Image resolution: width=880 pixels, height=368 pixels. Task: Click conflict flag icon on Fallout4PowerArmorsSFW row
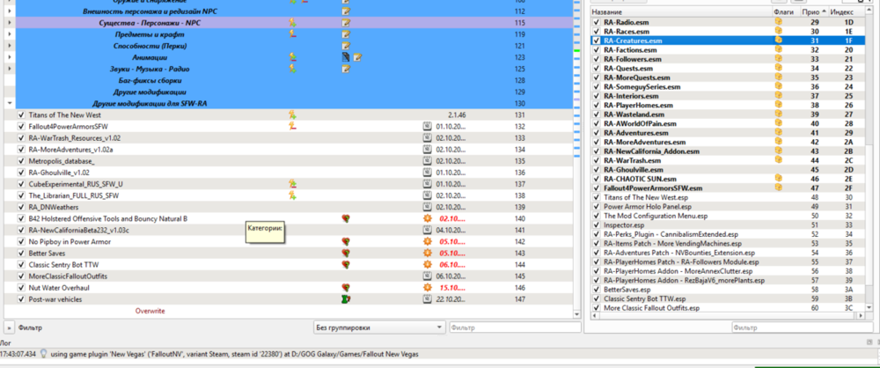tap(292, 127)
